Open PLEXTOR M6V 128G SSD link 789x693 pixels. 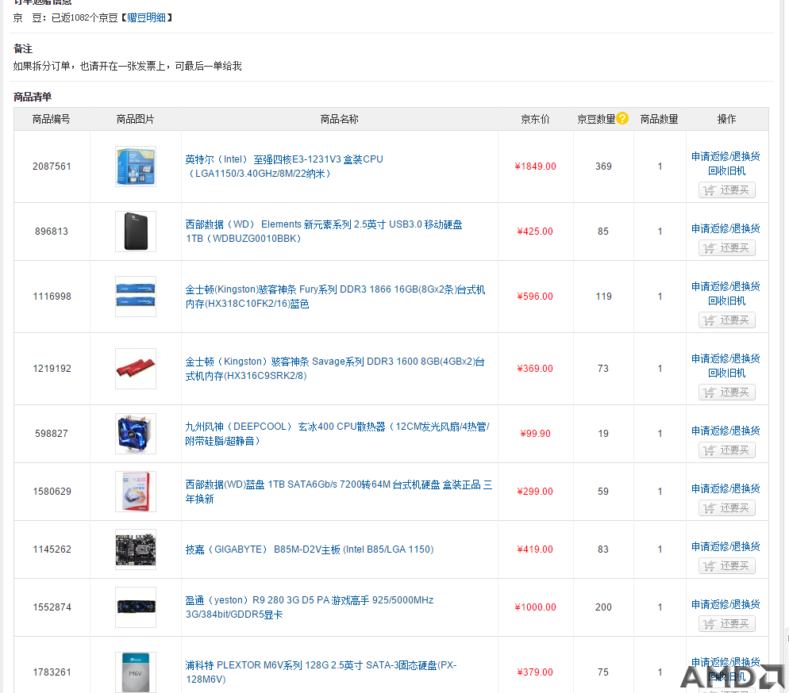pos(321,672)
